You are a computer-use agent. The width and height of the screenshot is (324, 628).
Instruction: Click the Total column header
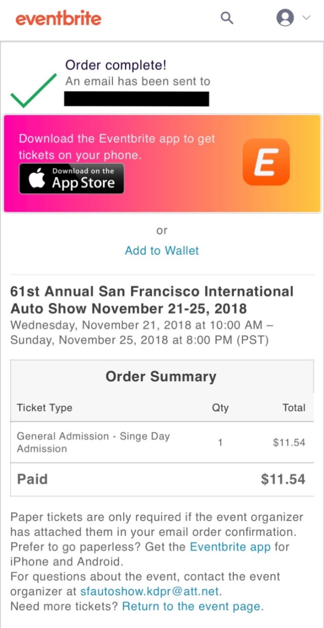(294, 407)
